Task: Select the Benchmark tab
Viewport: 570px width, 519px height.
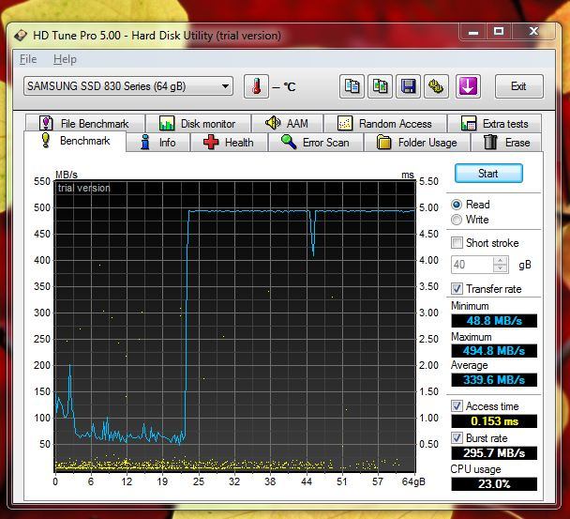Action: (x=75, y=141)
